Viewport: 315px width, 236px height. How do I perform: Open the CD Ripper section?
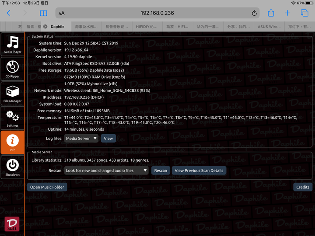(12, 69)
